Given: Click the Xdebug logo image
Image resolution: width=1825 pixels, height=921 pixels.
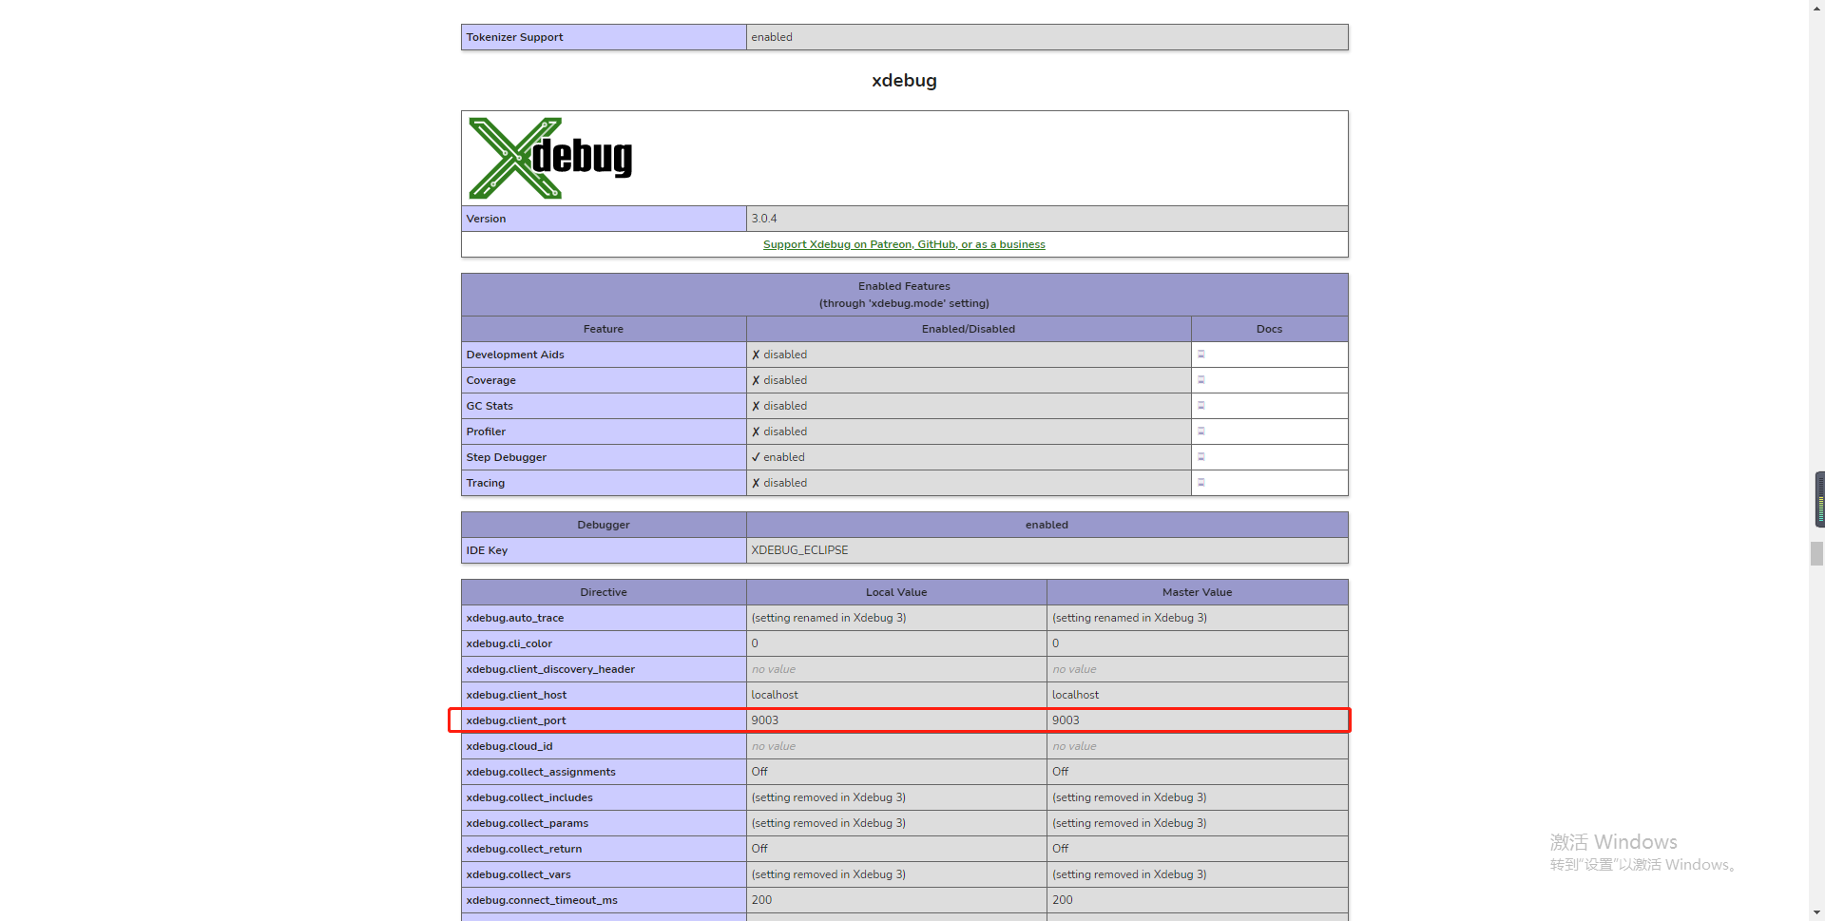Looking at the screenshot, I should point(550,158).
